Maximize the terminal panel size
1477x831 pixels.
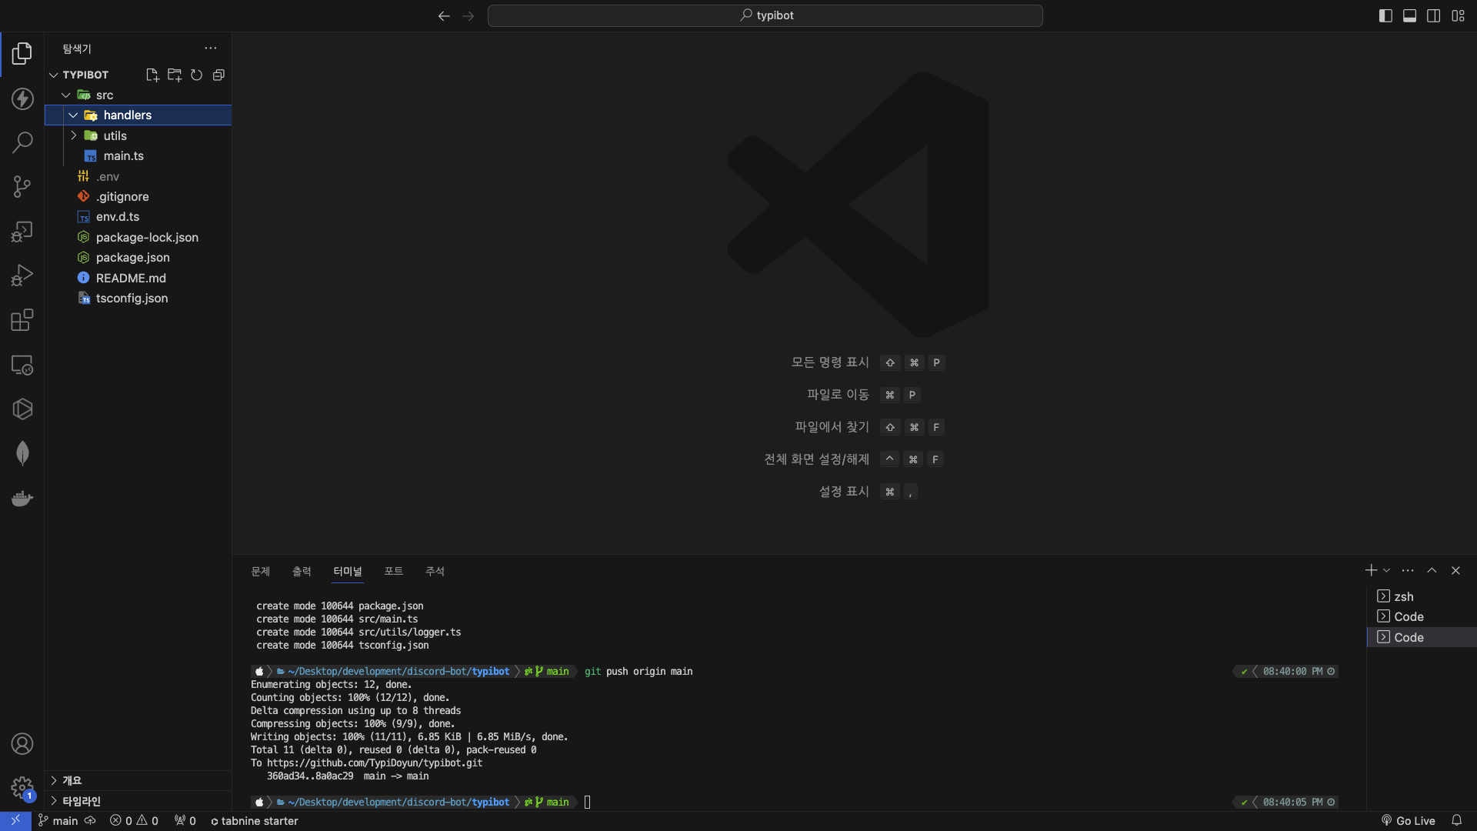click(1432, 570)
